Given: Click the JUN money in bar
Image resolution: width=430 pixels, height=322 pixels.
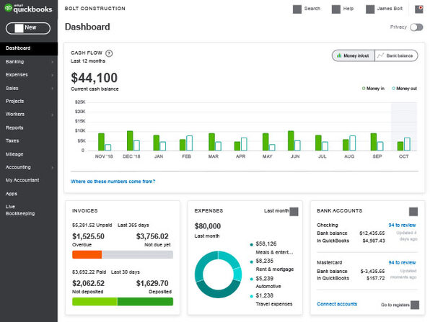Looking at the screenshot, I should click(291, 140).
